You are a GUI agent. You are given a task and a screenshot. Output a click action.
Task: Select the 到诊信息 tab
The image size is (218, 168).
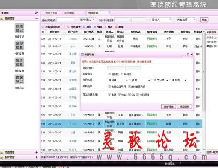pos(93,13)
